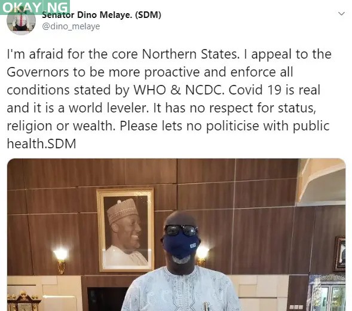The height and width of the screenshot is (311, 352).
Task: Click the round profile avatar picture
Action: pos(21,21)
